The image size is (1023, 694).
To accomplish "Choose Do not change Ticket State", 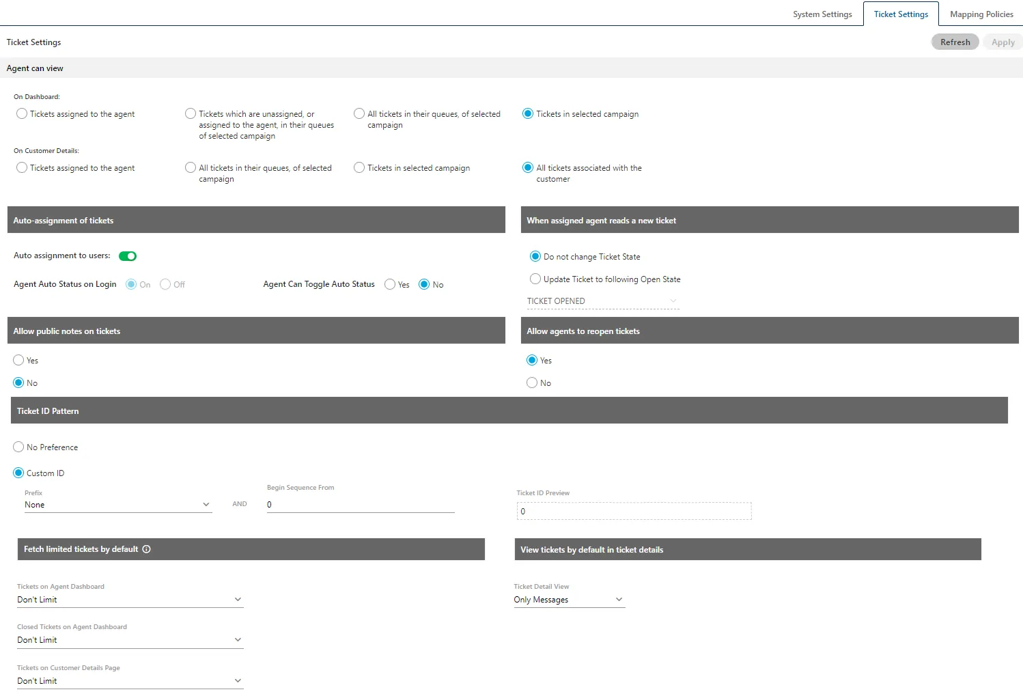I will coord(535,256).
